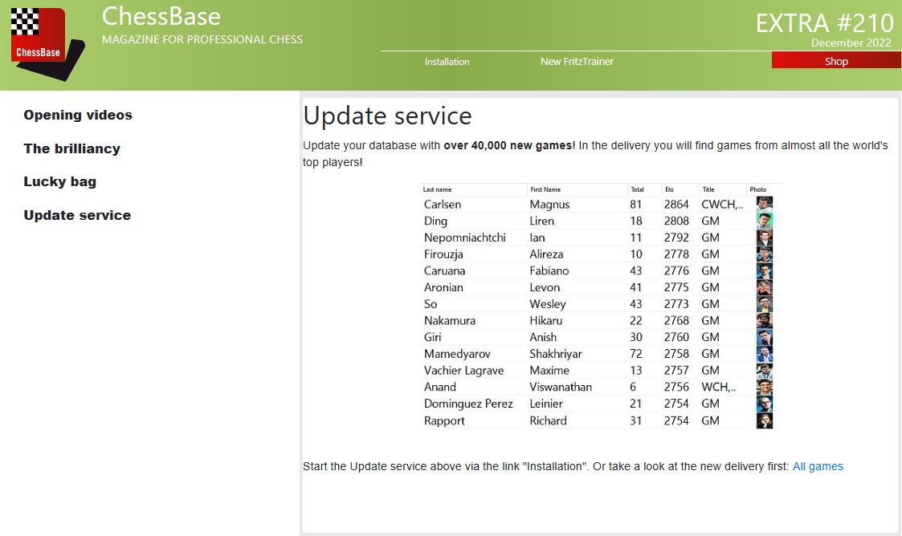This screenshot has width=902, height=536.
Task: Click the Last name column header
Action: [x=437, y=189]
